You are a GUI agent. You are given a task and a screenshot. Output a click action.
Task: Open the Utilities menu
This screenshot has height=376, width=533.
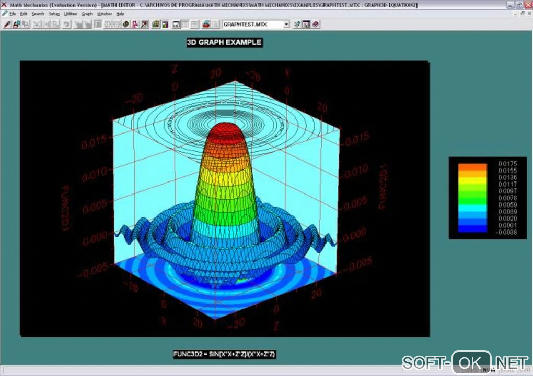tap(71, 14)
